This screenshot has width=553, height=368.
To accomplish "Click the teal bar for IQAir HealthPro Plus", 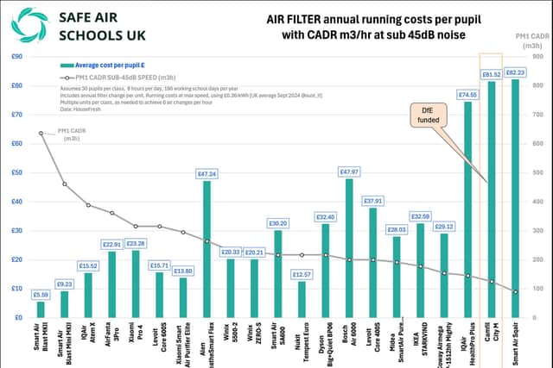I will coord(468,209).
